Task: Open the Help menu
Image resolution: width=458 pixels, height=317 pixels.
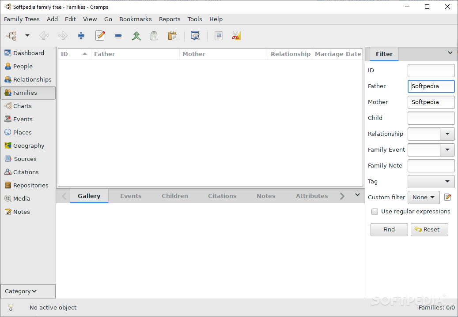Action: (216, 19)
